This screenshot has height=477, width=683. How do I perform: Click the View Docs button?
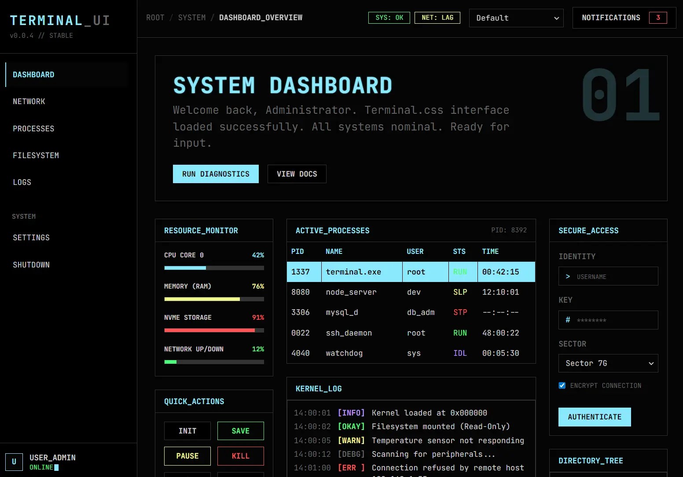[297, 174]
